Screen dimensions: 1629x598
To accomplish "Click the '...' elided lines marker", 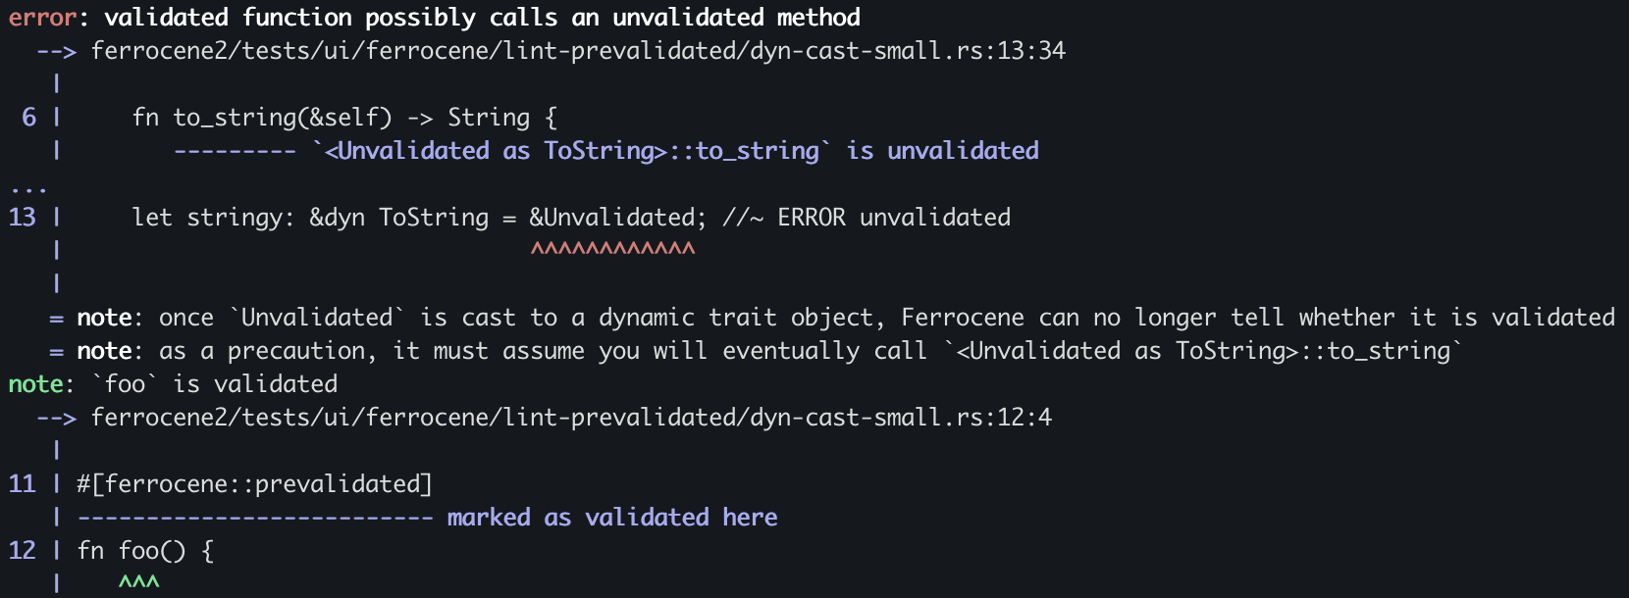I will (x=28, y=185).
